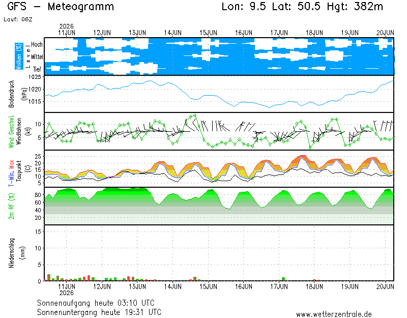Click the Niederschlag (mm) axis label
This screenshot has height=318, width=407.
[x=17, y=253]
